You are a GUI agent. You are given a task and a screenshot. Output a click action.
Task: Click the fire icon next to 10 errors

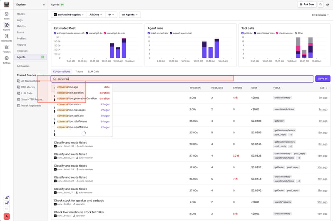pyautogui.click(x=238, y=156)
